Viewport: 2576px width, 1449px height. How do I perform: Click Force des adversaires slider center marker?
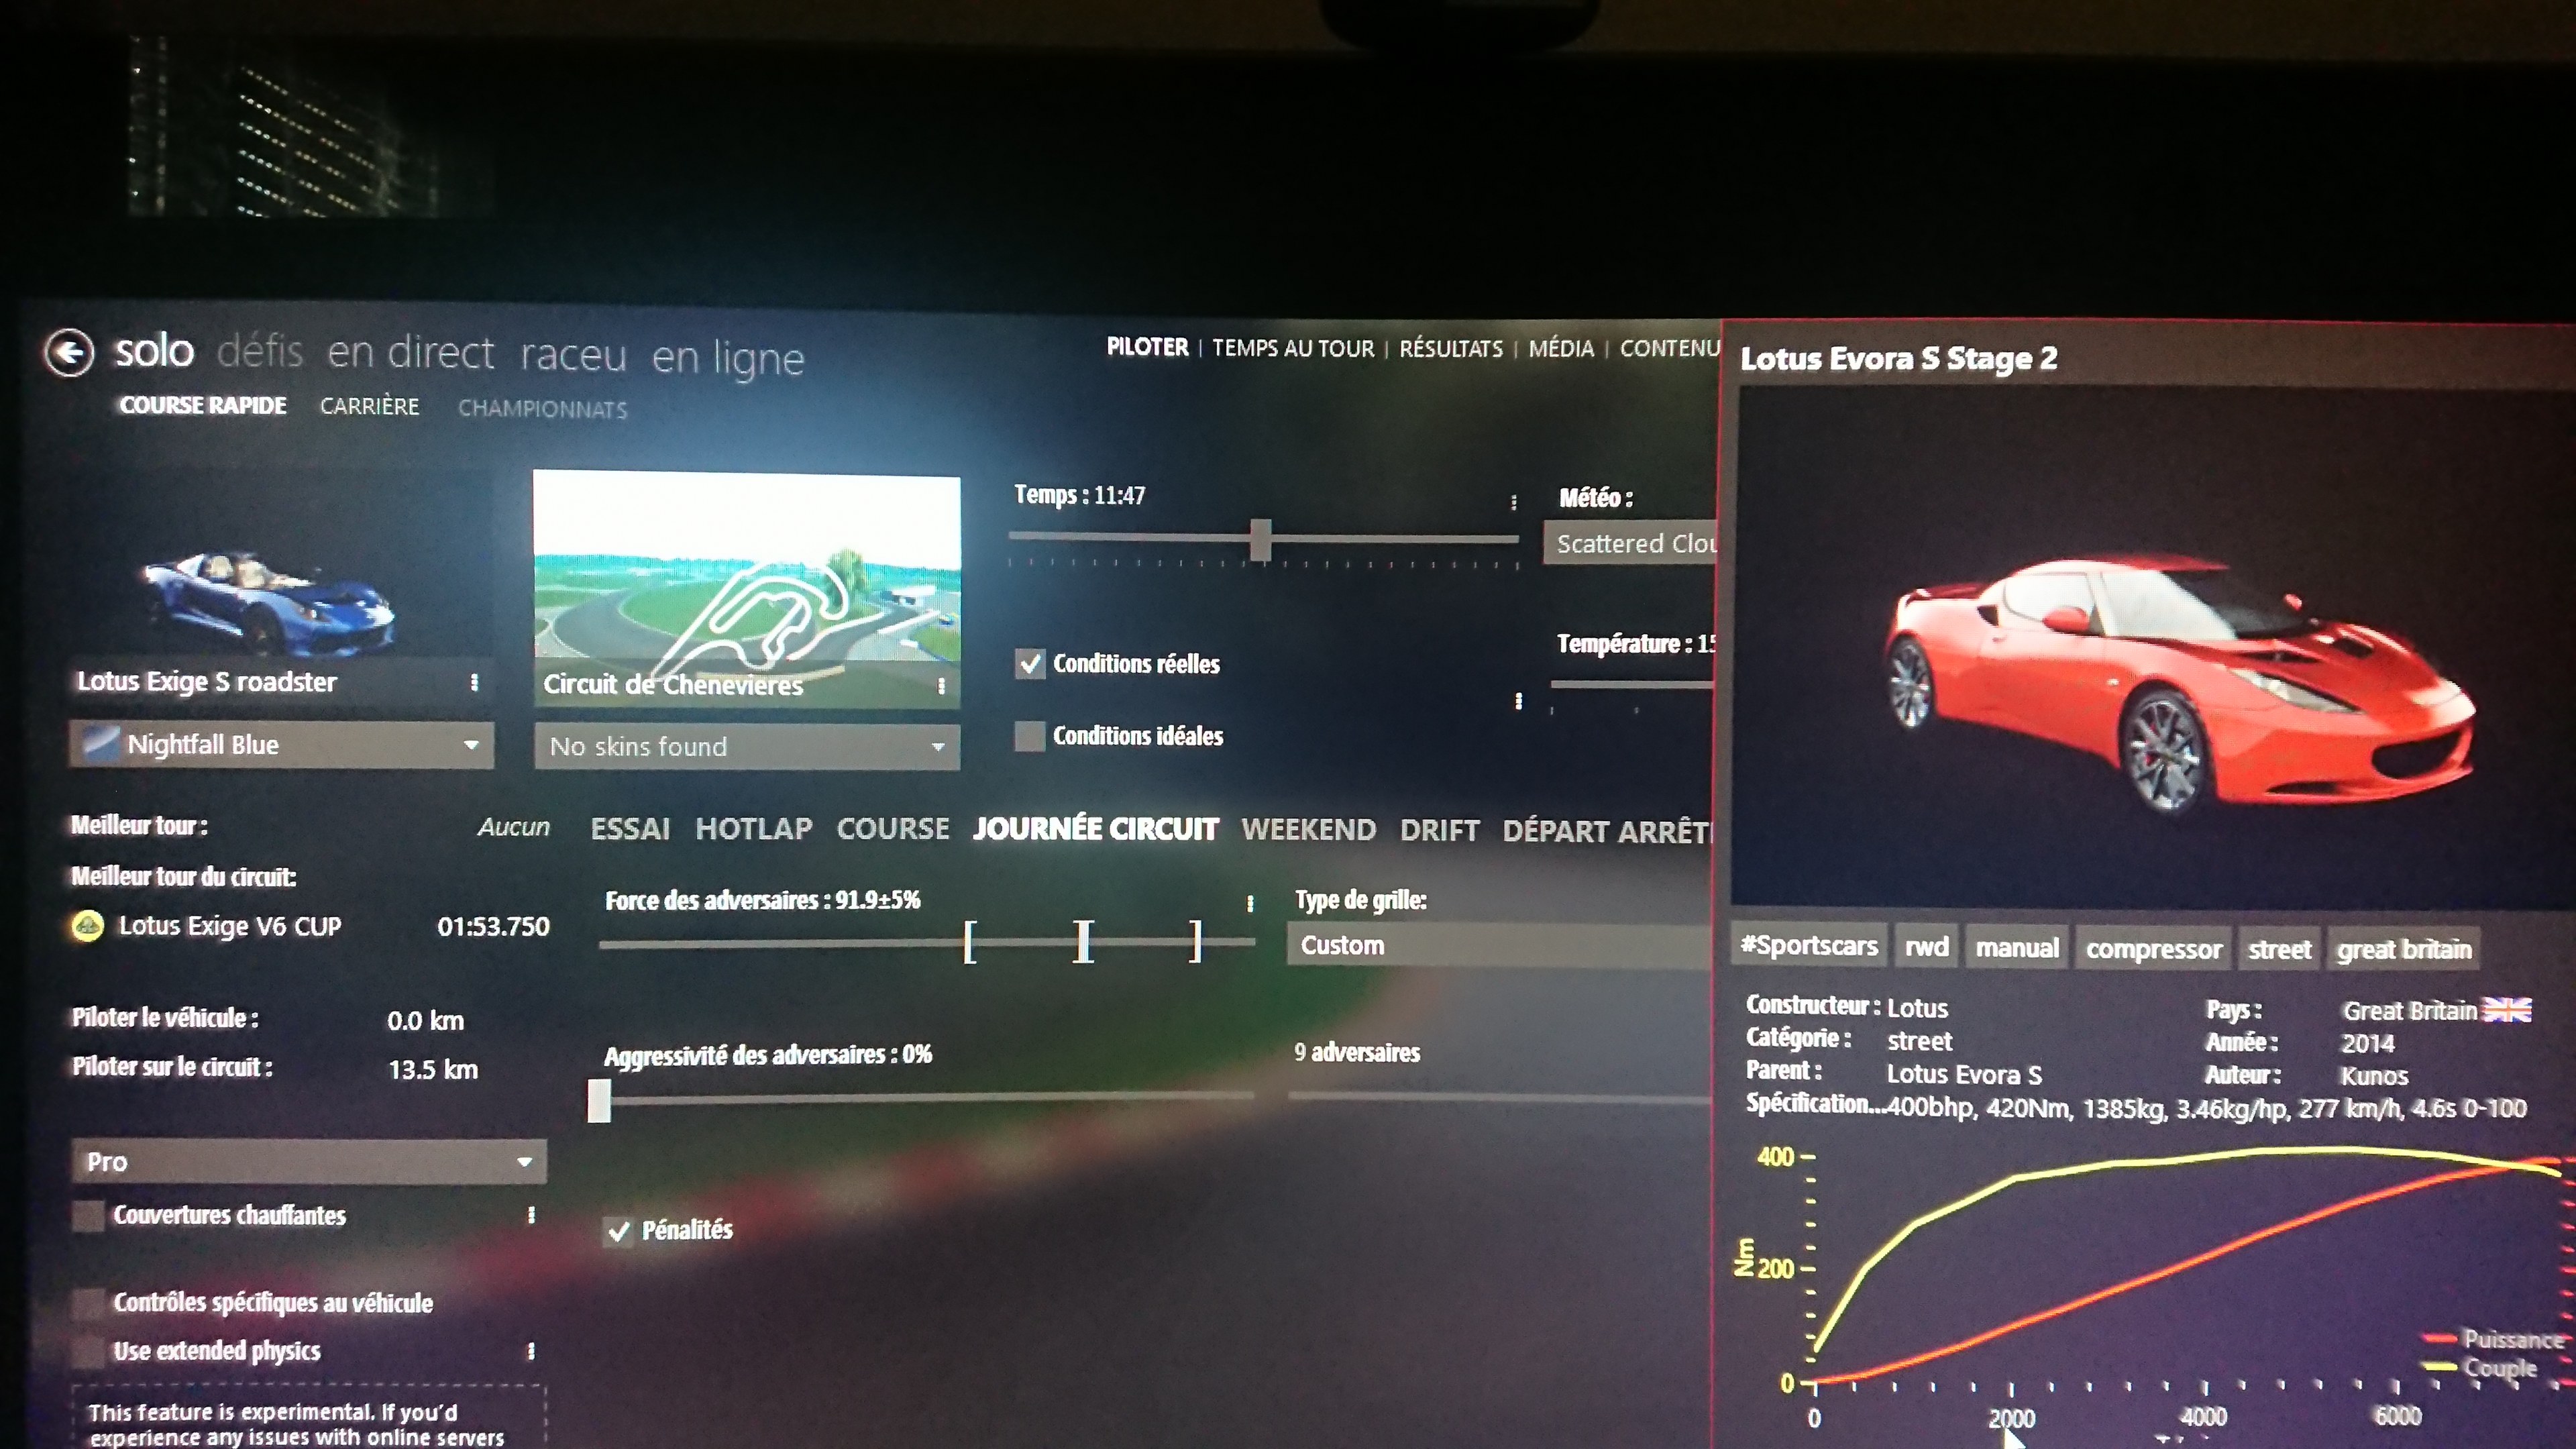pyautogui.click(x=1083, y=942)
